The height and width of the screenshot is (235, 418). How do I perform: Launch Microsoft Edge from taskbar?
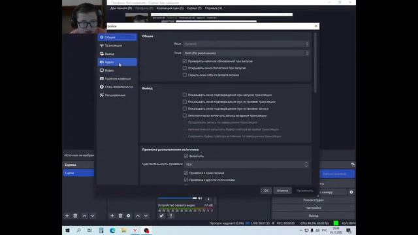tap(112, 230)
